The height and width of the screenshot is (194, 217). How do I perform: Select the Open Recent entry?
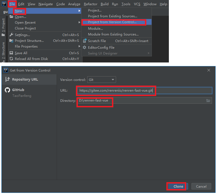pyautogui.click(x=45, y=23)
